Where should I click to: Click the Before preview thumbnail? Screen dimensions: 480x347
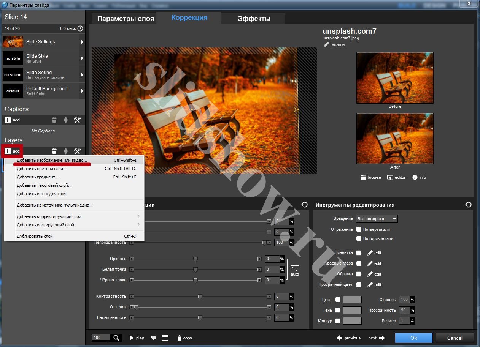[395, 78]
